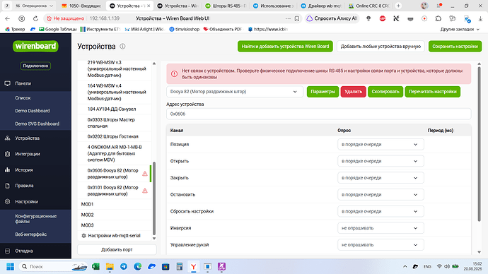
Task: Select port MOD3
Action: point(115,225)
